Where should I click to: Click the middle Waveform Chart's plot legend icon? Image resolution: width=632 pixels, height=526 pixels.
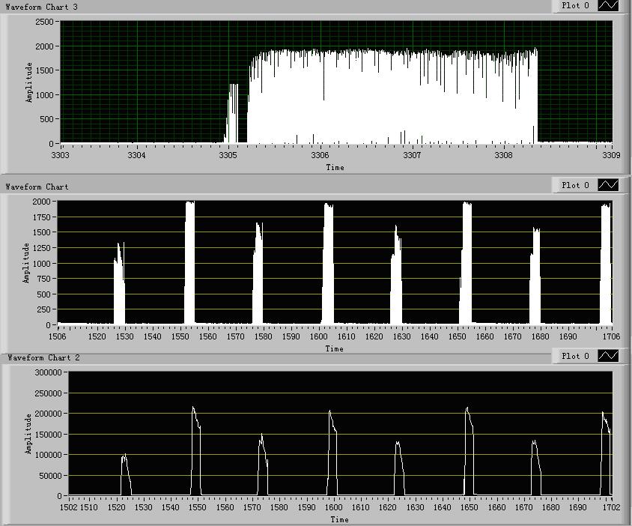609,185
